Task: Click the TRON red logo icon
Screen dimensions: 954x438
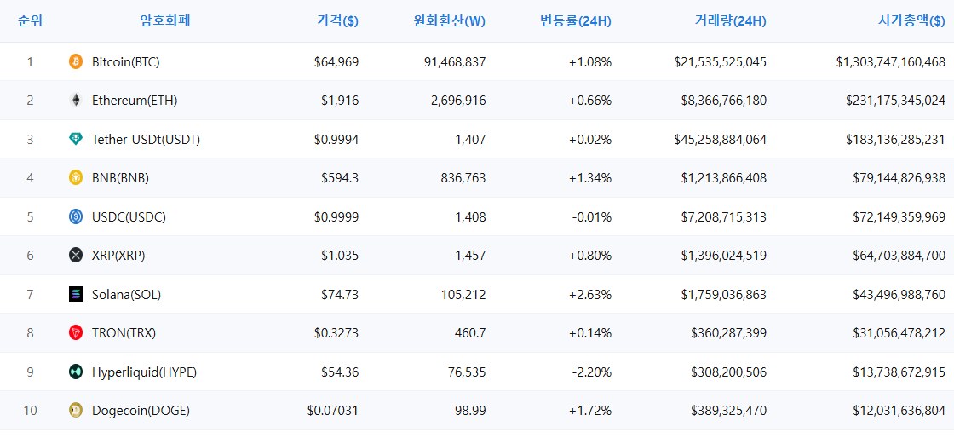Action: [x=76, y=332]
